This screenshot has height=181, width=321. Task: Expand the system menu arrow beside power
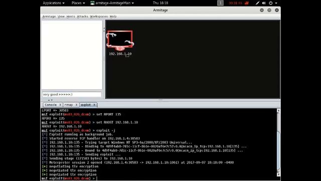[x=276, y=3]
